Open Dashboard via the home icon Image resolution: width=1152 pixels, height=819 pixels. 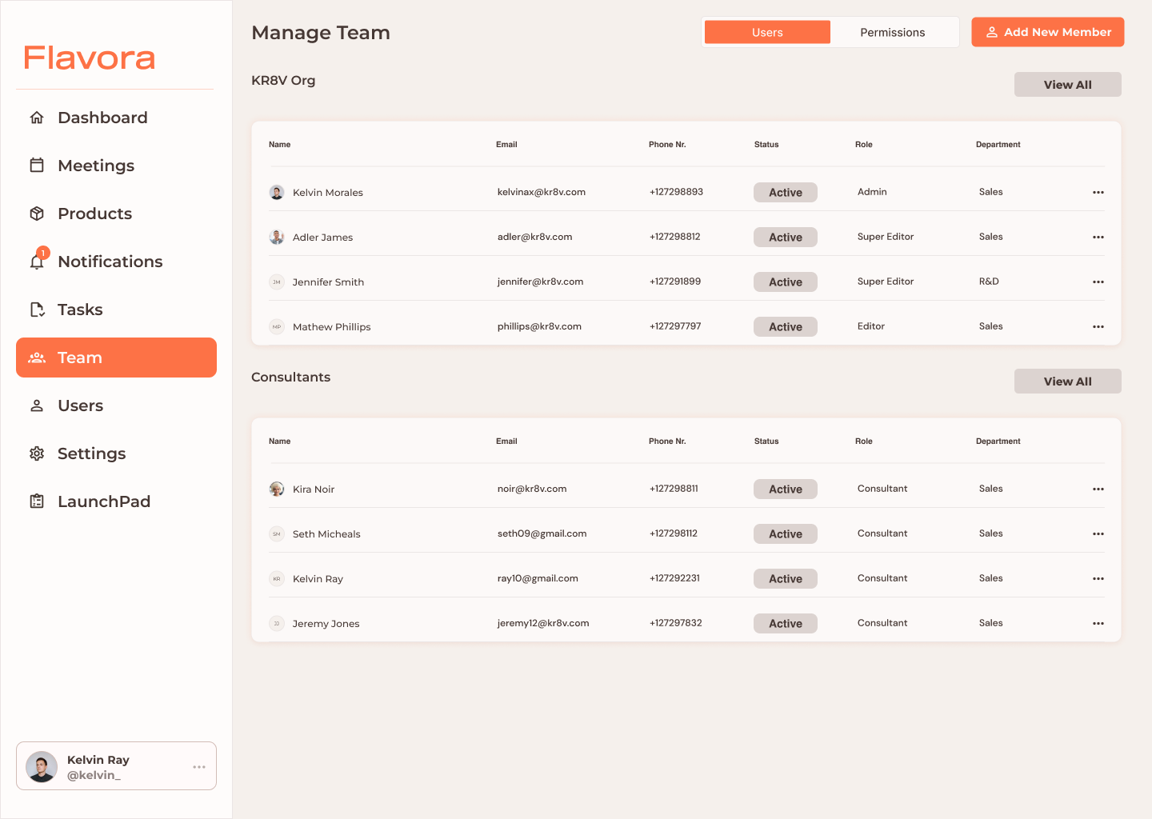37,118
